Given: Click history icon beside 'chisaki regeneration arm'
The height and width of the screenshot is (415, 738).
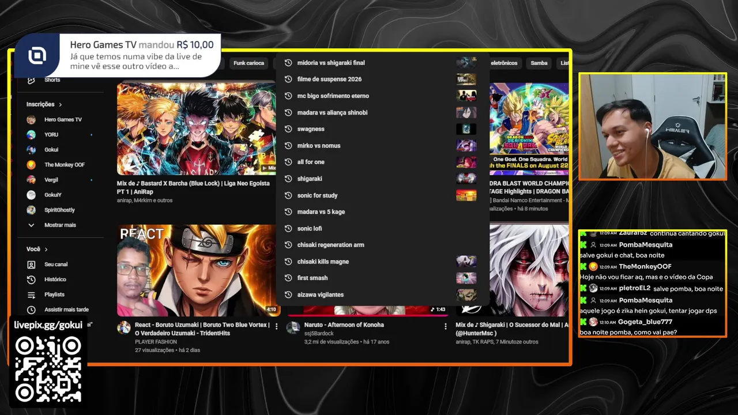Looking at the screenshot, I should [x=288, y=245].
